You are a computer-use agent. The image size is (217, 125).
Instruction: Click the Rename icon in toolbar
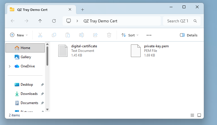82,35
